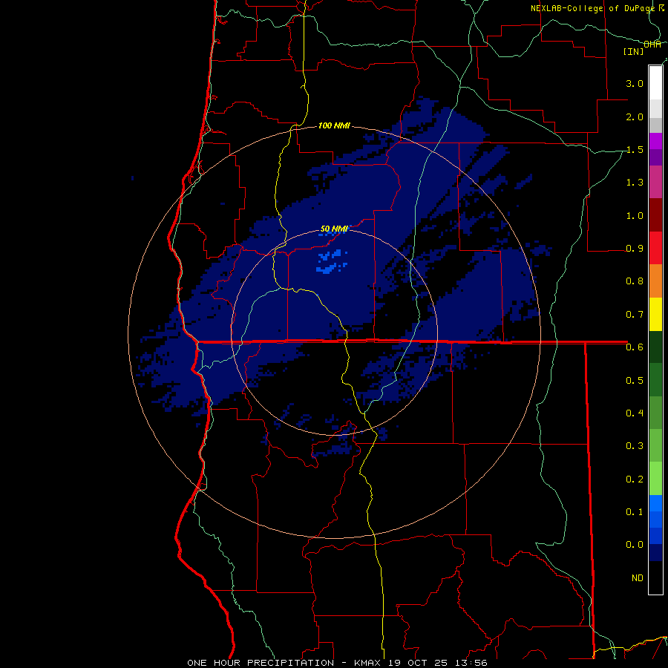Screen dimensions: 668x668
Task: Click the OHA product code label
Action: 652,45
